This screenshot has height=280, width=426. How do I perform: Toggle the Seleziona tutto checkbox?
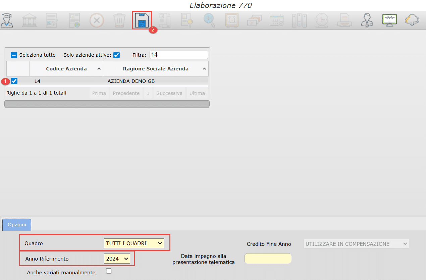pos(14,55)
